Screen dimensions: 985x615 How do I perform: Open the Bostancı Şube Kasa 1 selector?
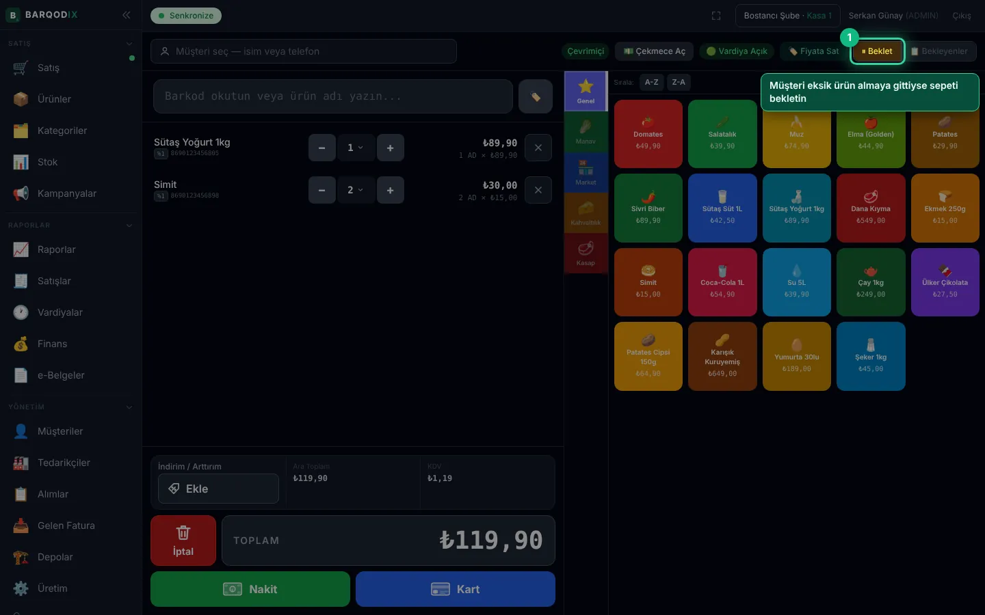coord(787,16)
